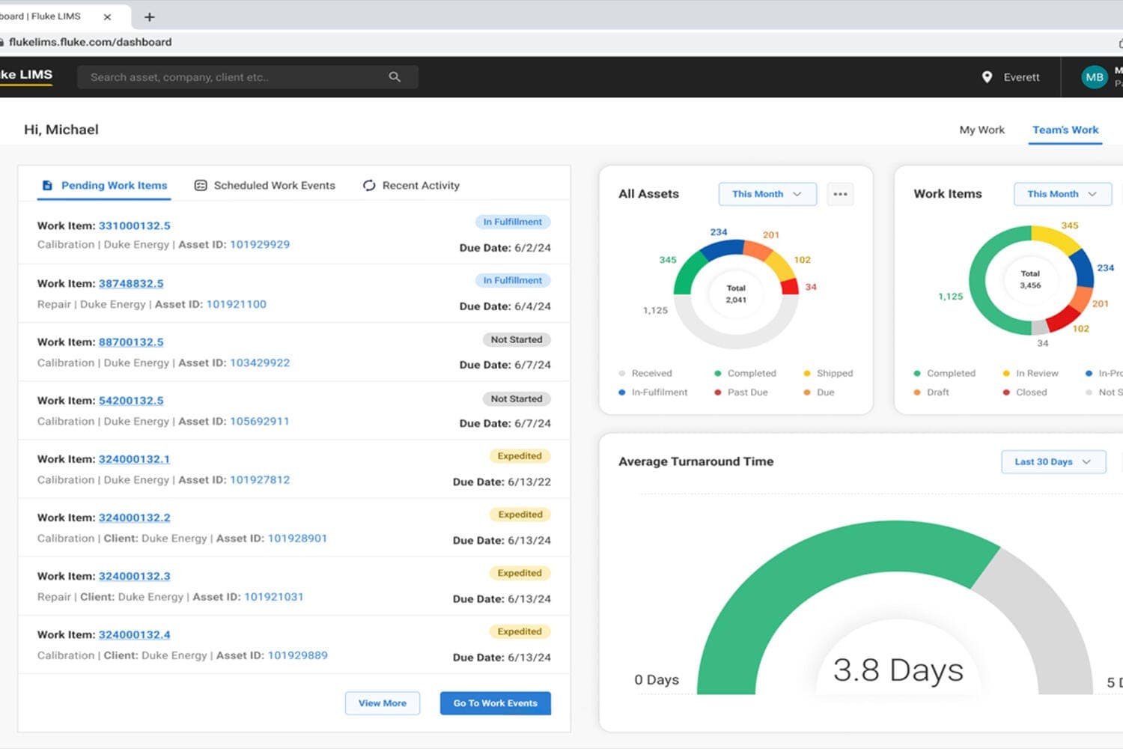The width and height of the screenshot is (1123, 749).
Task: Close the Fluke LIMS browser tab
Action: click(107, 16)
